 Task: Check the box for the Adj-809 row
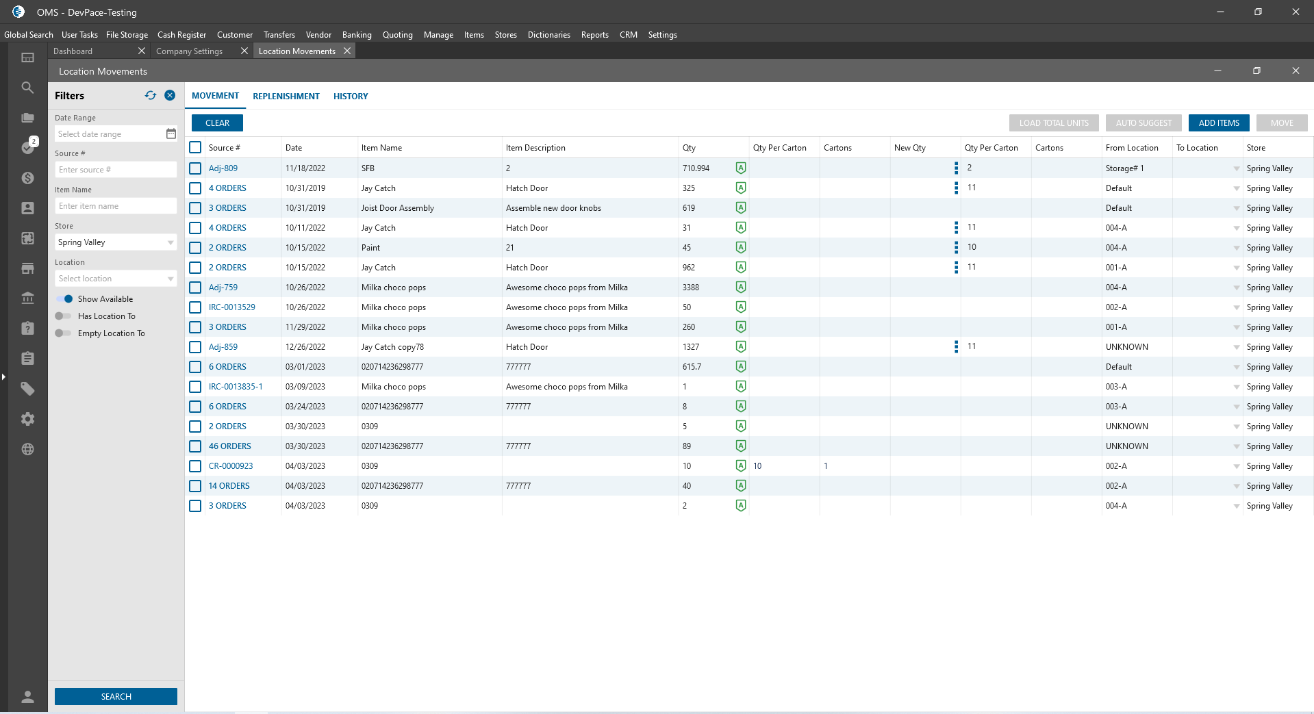(x=195, y=168)
